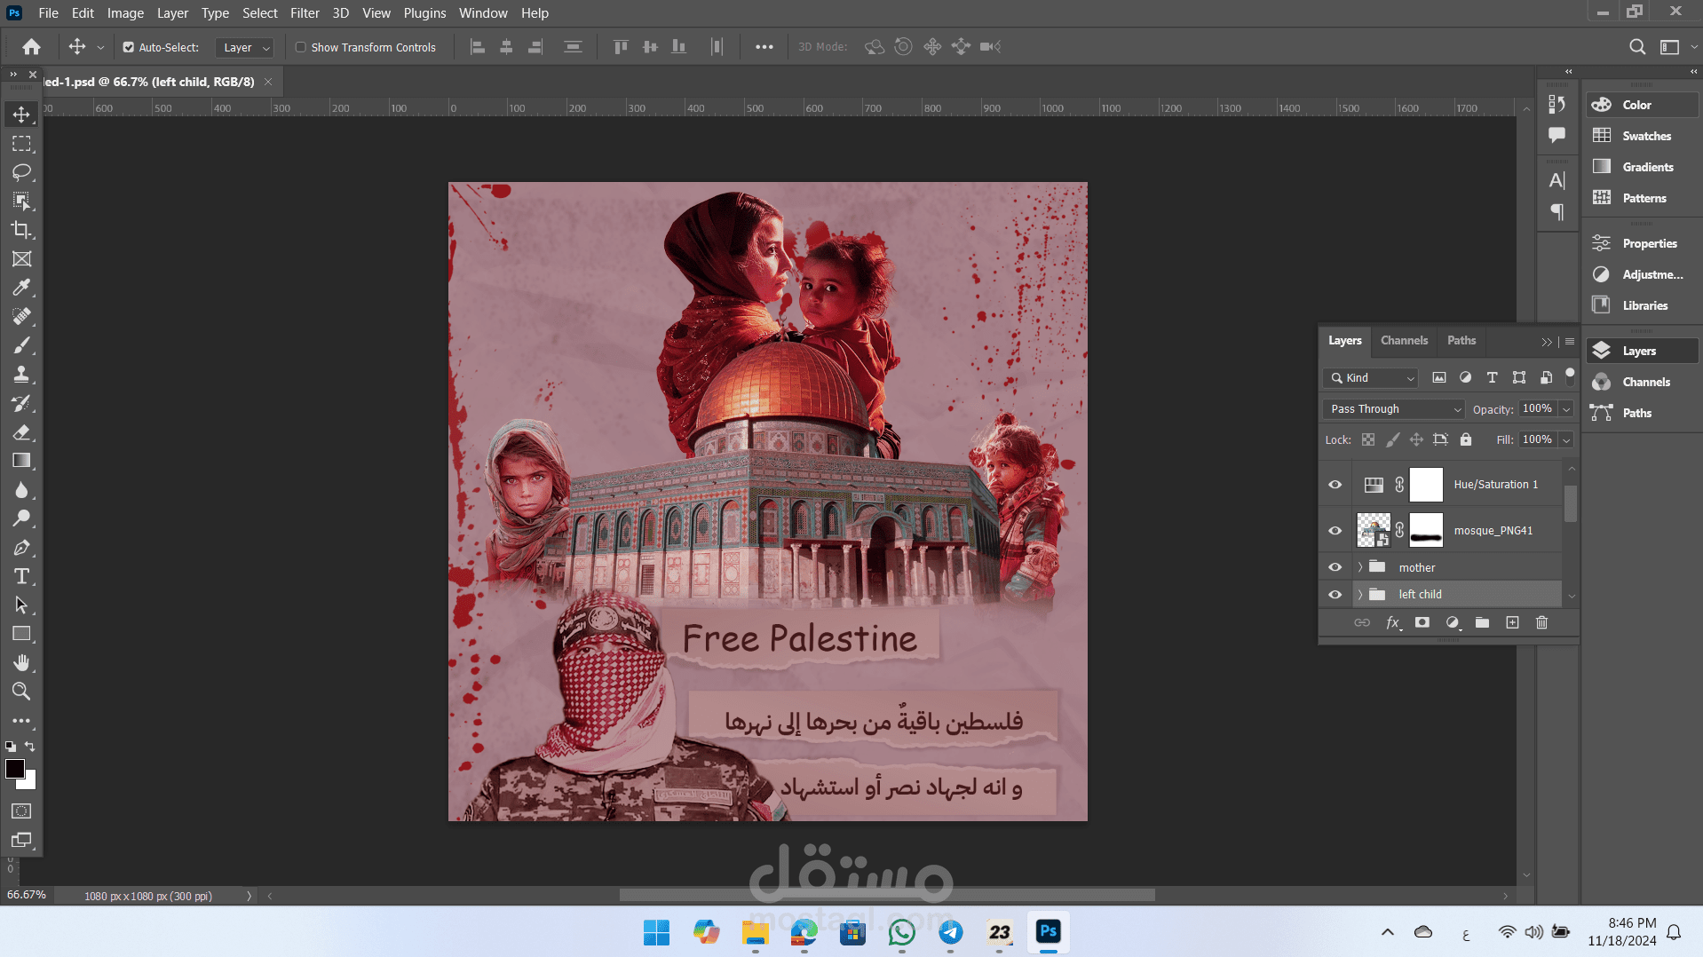Hide the left child group

coord(1335,595)
